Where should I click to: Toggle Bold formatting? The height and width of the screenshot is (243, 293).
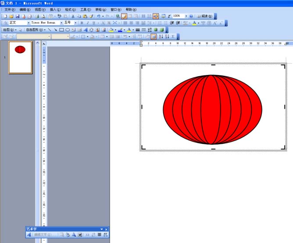[82, 23]
